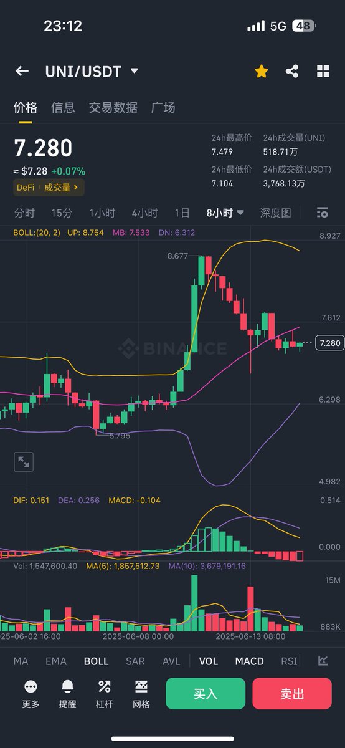Viewport: 345px width, 748px height.
Task: Select the 1小时 interval
Action: (102, 213)
